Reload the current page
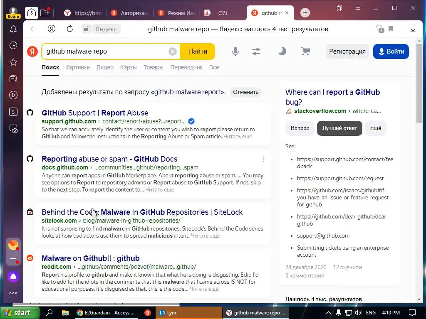The image size is (426, 319). (70, 29)
